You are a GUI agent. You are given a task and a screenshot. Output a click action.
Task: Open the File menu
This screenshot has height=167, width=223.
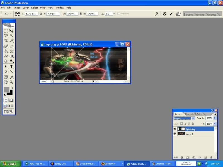click(x=3, y=8)
